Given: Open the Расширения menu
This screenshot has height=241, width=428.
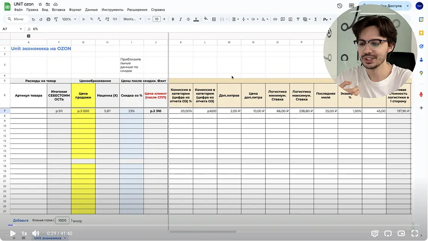Looking at the screenshot, I should pyautogui.click(x=137, y=10).
